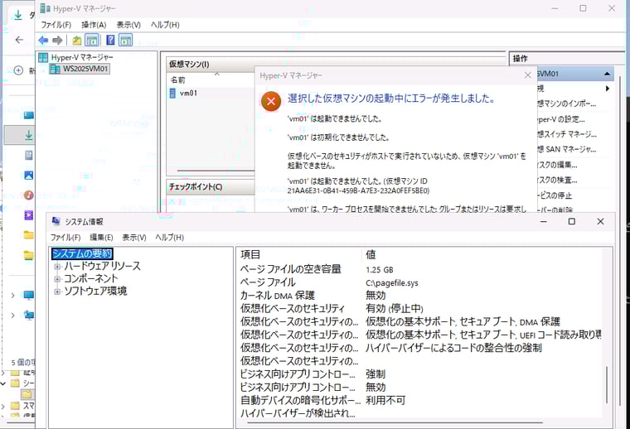Expand the ソフトウェア環境 node
The height and width of the screenshot is (429, 630).
click(57, 292)
